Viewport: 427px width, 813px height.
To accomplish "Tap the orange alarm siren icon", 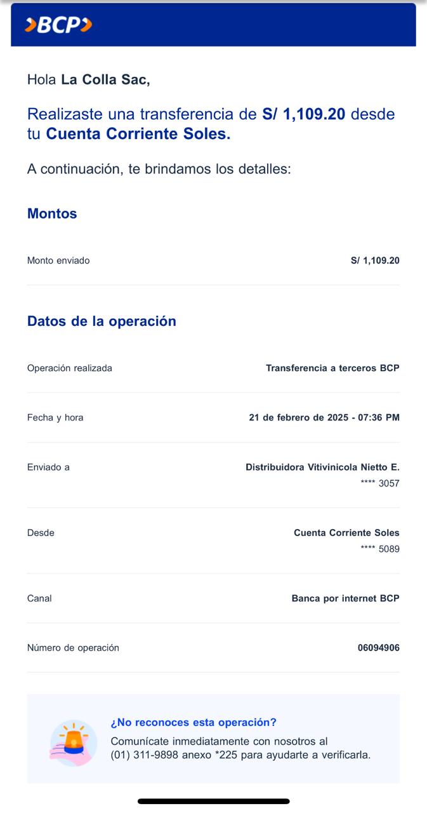I will [74, 742].
